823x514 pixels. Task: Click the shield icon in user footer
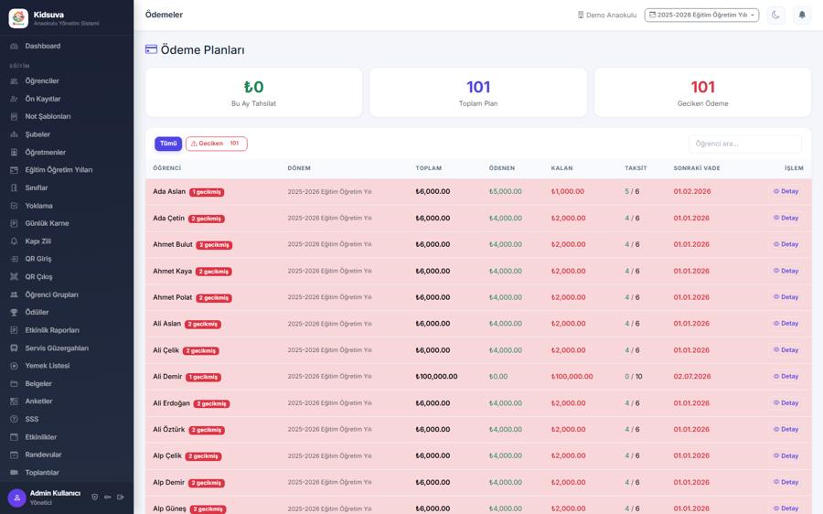tap(94, 497)
